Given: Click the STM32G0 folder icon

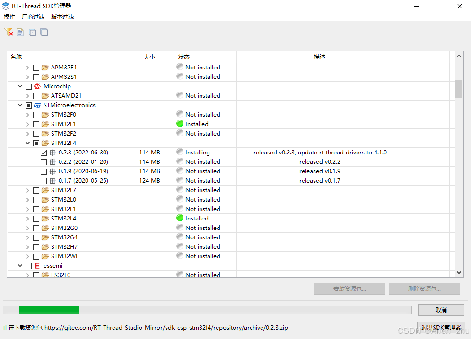Looking at the screenshot, I should click(x=45, y=228).
